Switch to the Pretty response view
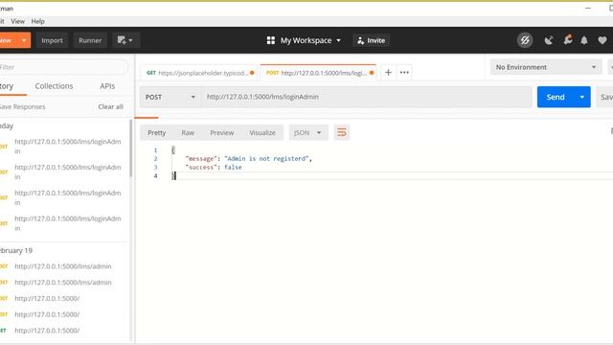Viewport: 613px width, 345px height. [157, 132]
